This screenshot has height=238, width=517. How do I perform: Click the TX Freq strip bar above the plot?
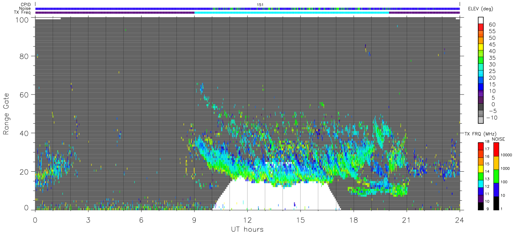[x=248, y=13]
